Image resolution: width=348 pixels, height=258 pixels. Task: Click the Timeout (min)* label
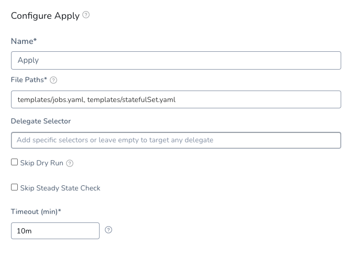tap(36, 211)
